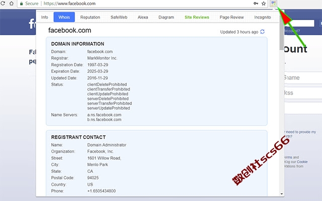Open the Incognito tab

click(263, 17)
